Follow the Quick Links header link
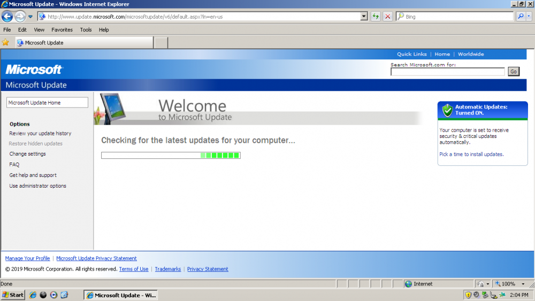The width and height of the screenshot is (535, 301). tap(412, 54)
